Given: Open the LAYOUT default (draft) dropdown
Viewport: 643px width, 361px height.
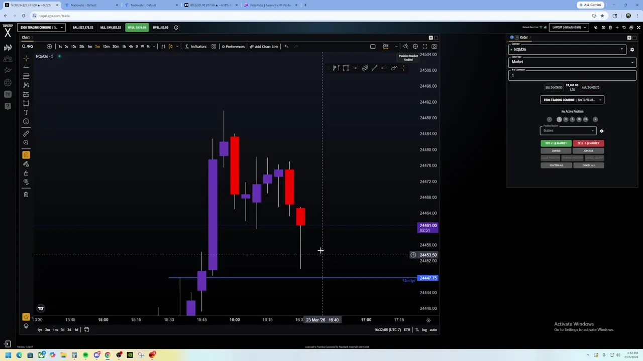Looking at the screenshot, I should pyautogui.click(x=569, y=28).
